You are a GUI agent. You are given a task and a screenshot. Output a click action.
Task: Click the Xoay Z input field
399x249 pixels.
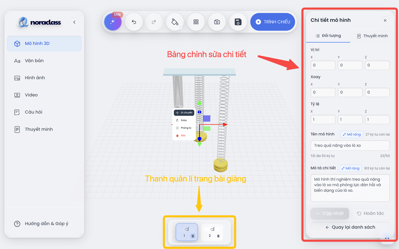click(377, 92)
